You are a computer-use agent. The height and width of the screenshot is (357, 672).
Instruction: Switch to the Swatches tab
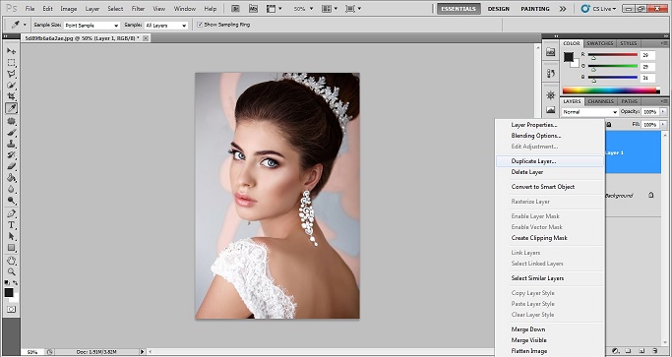tap(599, 43)
